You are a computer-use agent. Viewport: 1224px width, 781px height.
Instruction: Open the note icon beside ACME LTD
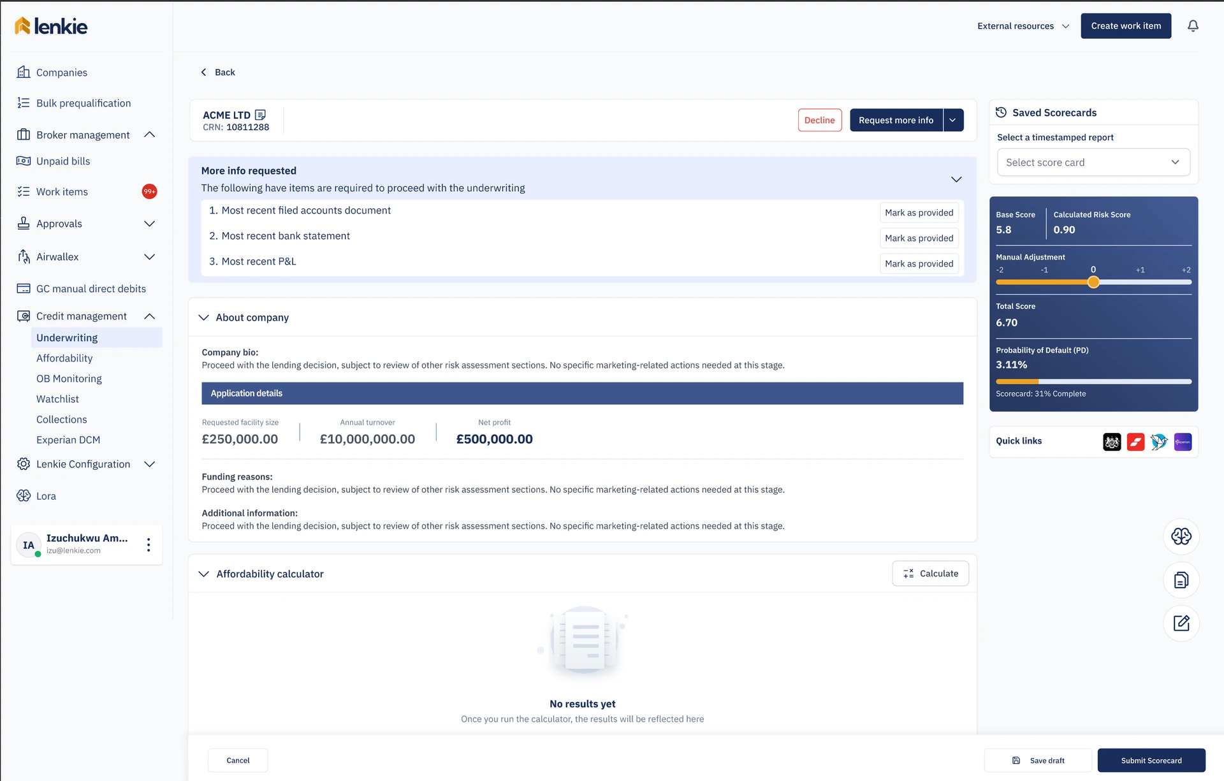tap(260, 115)
